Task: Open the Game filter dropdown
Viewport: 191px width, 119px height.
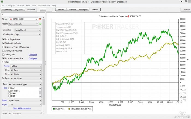Action: pos(26,66)
